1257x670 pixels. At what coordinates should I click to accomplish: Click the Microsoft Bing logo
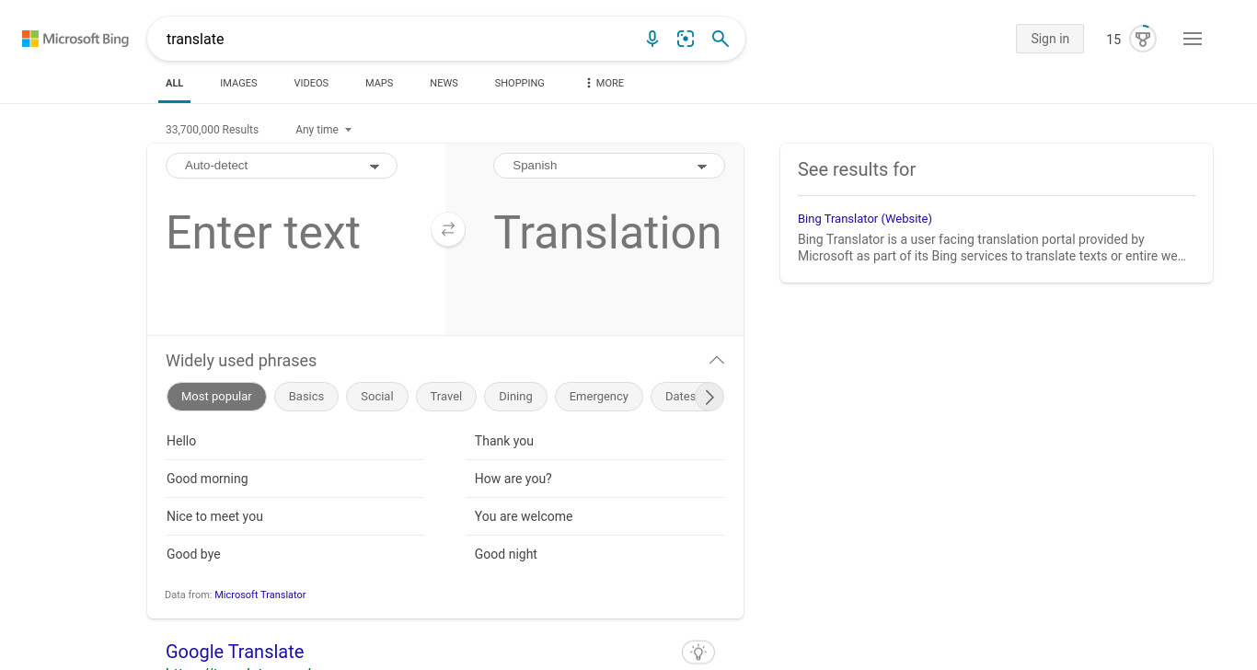[75, 39]
